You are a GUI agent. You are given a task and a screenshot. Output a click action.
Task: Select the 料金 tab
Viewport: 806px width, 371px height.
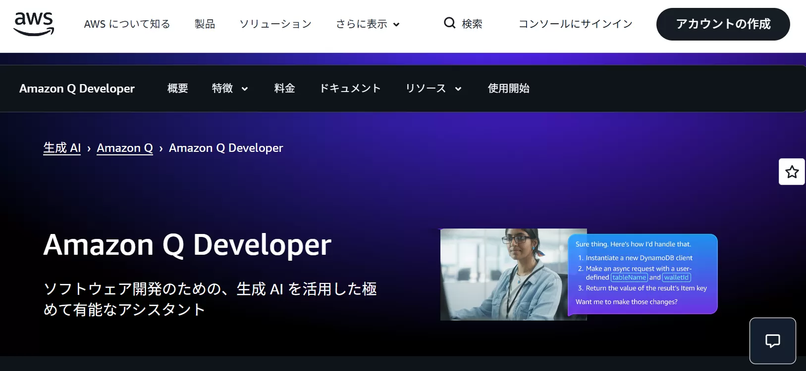pos(284,89)
